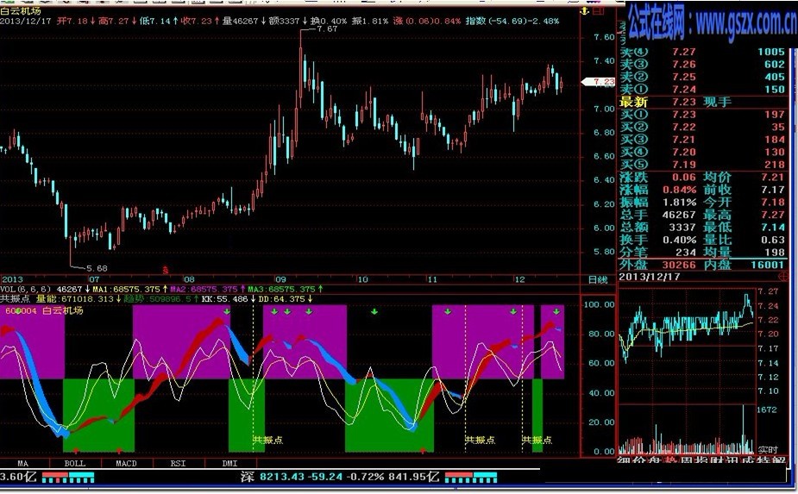
Task: Click the 600004 白云机场 label in the indicator pane
Action: (x=44, y=310)
